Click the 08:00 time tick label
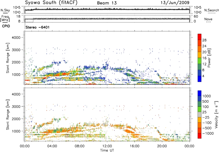This screenshot has height=152, width=219. 79,146
